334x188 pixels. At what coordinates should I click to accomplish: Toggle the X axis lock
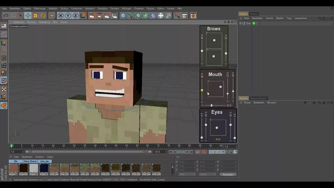(x=61, y=16)
